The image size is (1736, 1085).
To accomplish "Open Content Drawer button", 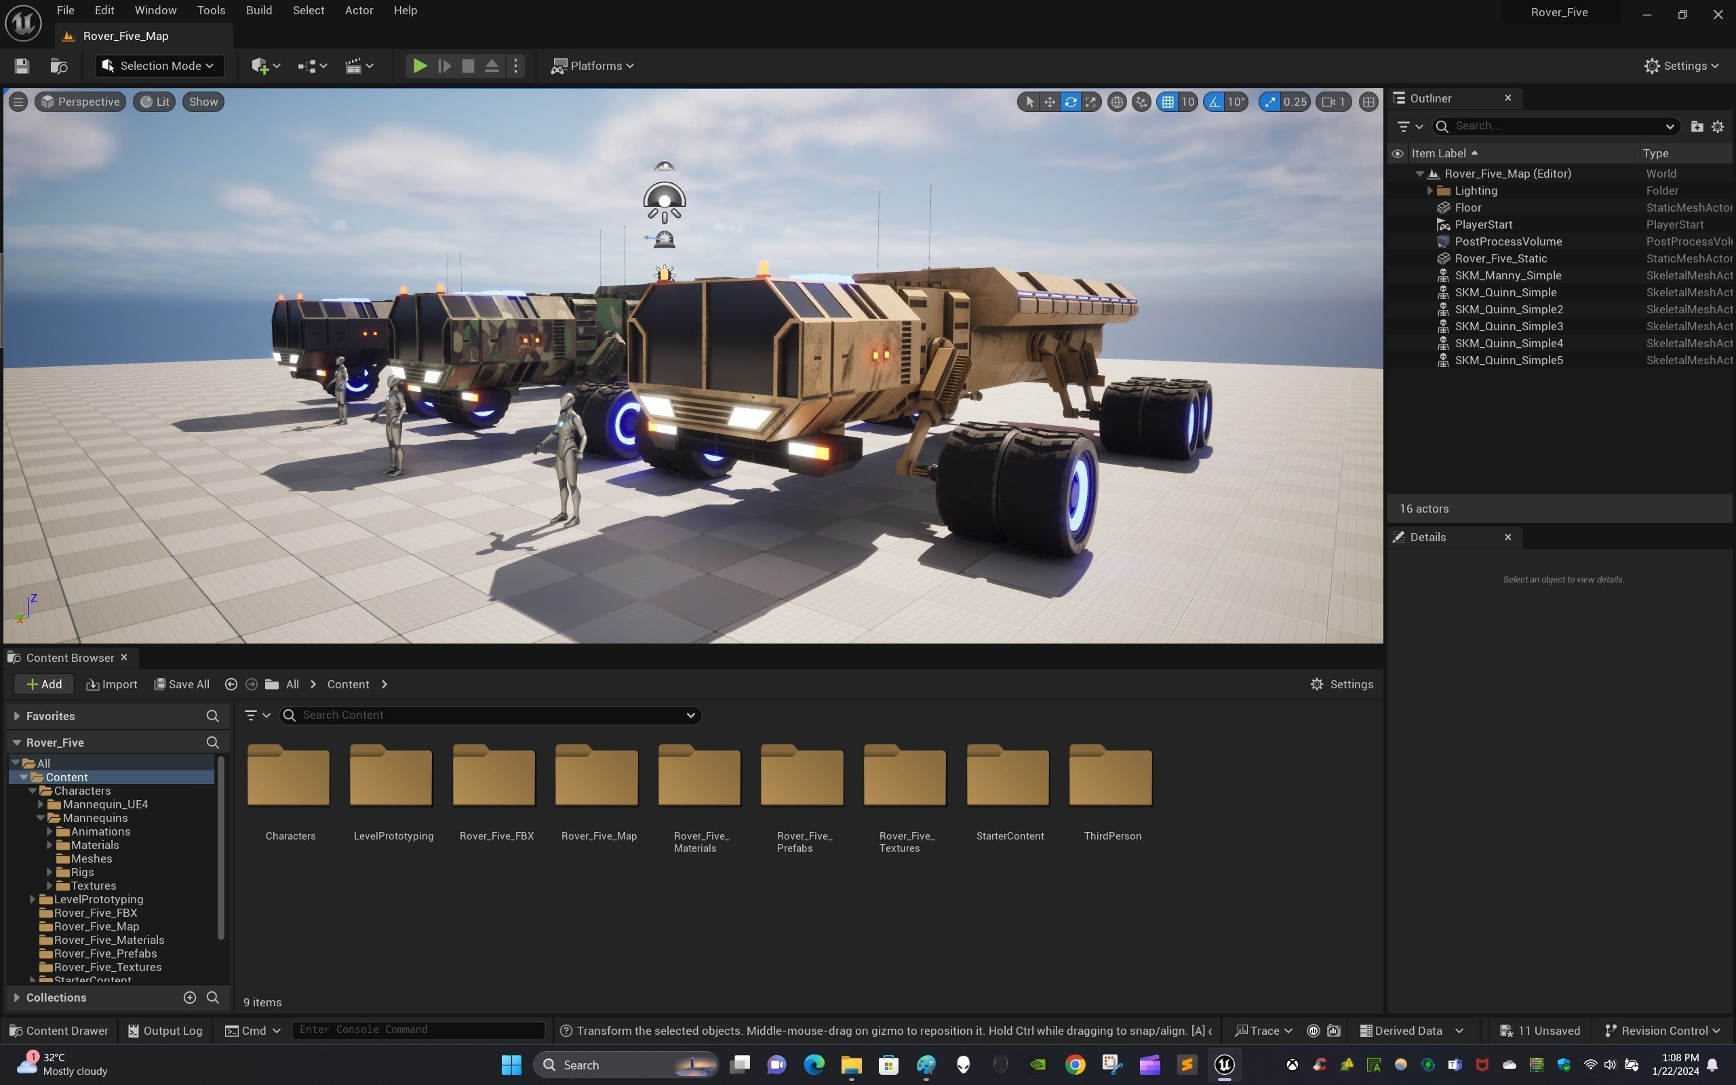I will [59, 1031].
